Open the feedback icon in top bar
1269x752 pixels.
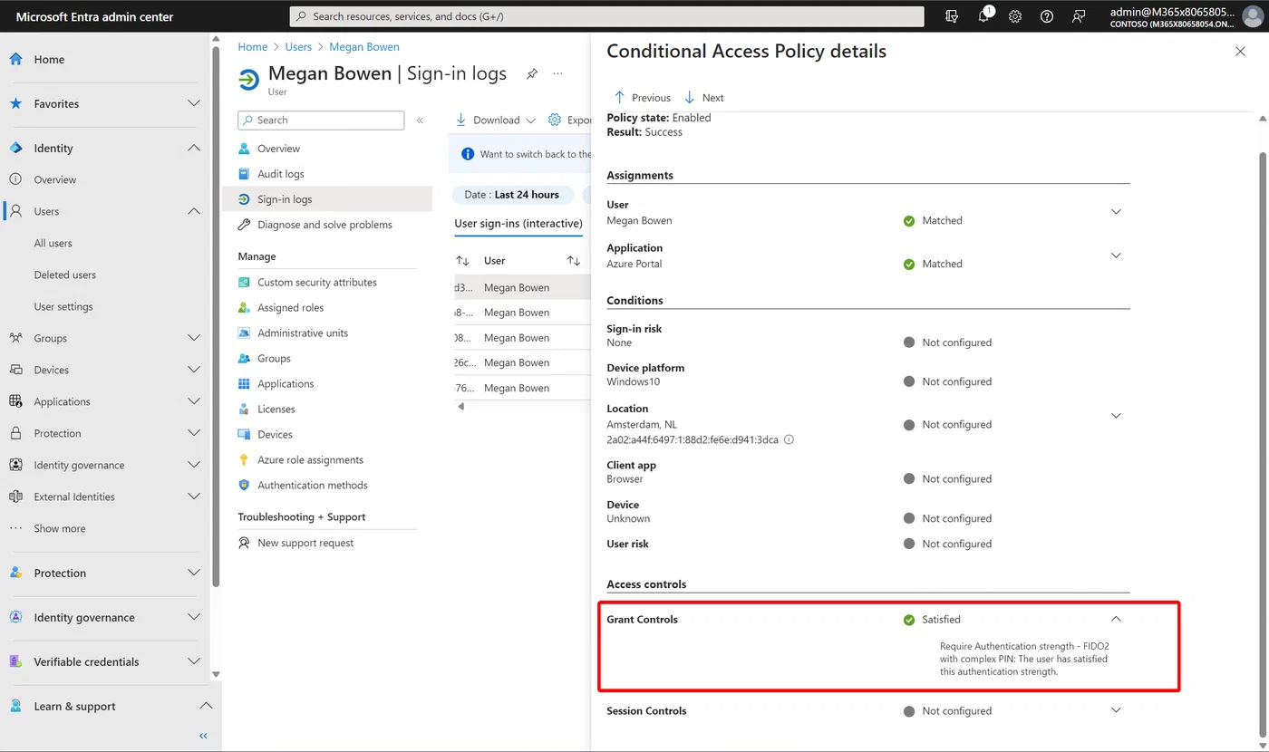pos(1079,16)
